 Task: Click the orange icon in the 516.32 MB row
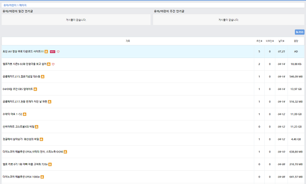tap(49, 102)
